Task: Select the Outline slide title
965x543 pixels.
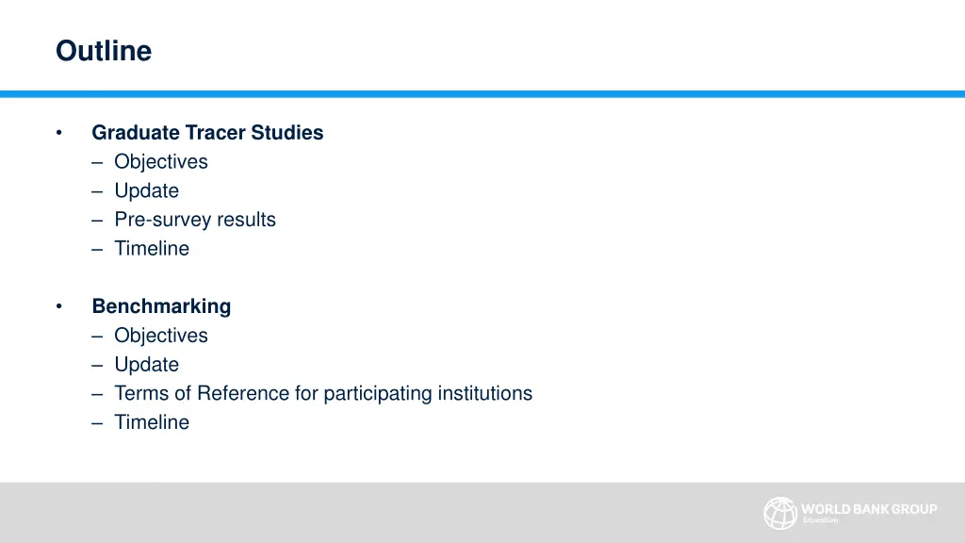Action: [x=104, y=51]
